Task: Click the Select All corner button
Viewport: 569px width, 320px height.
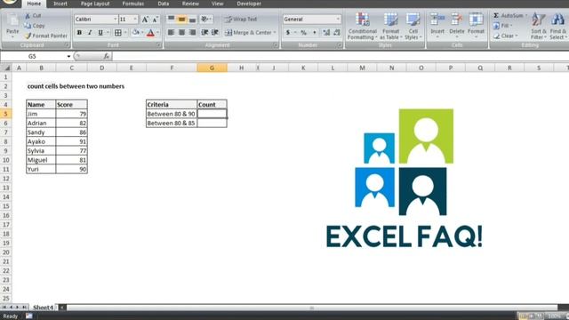Action: coord(6,68)
